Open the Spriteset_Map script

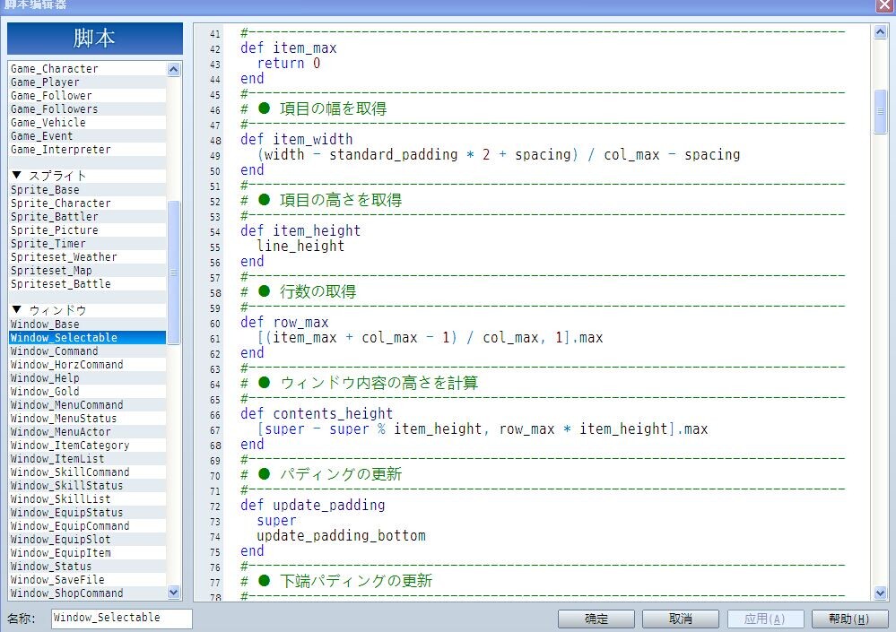pyautogui.click(x=88, y=271)
